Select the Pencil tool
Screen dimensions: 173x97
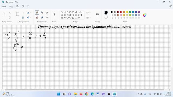[37, 13]
